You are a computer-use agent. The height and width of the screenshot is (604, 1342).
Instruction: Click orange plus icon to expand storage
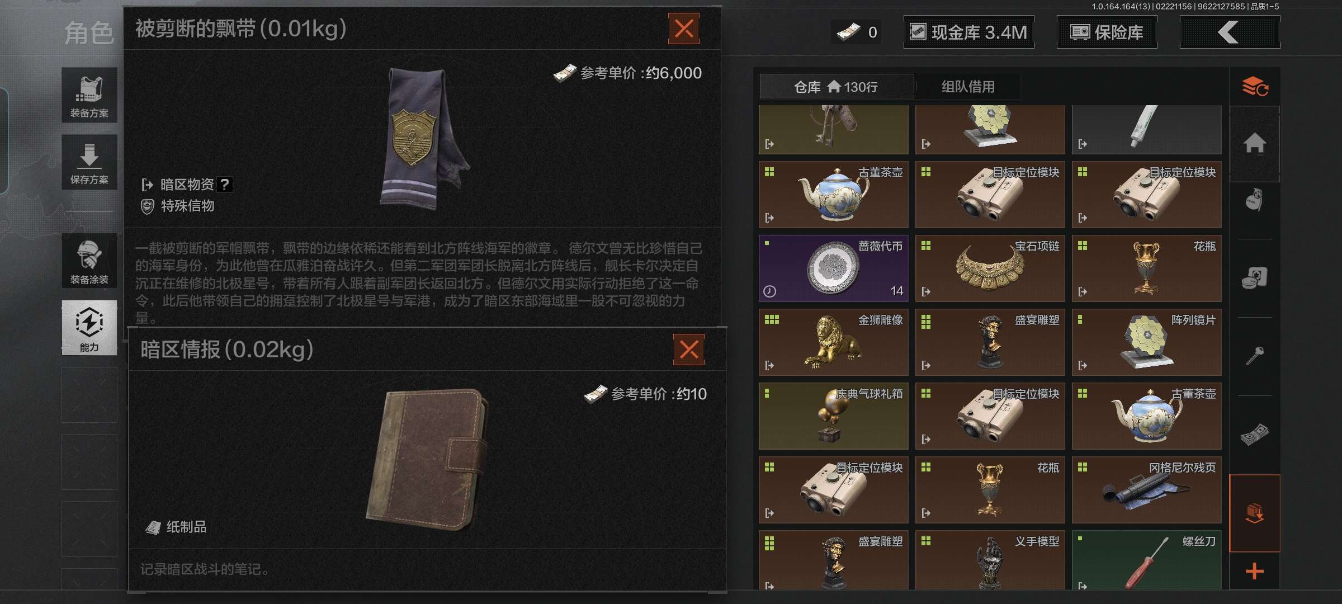tap(1255, 571)
